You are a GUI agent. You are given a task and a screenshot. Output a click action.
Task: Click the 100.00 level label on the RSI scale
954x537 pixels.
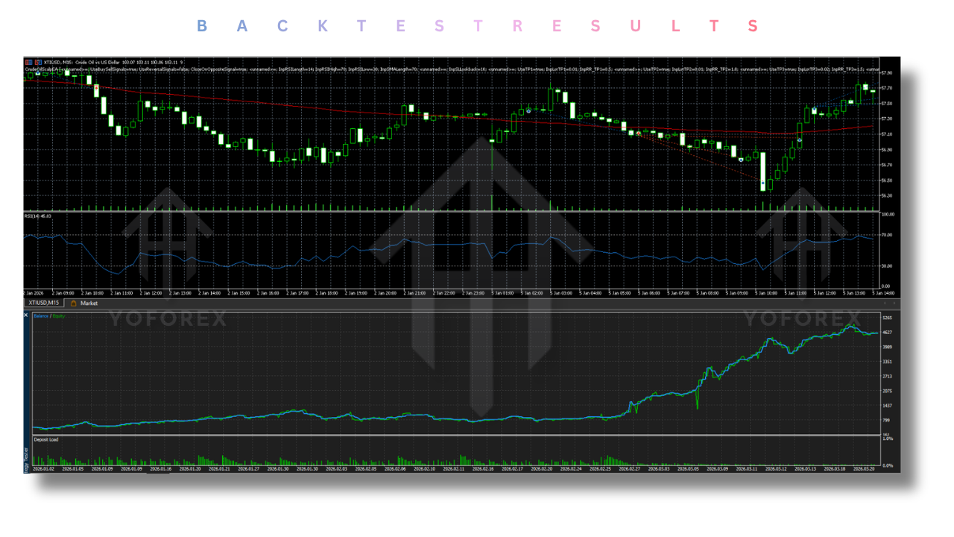(888, 214)
